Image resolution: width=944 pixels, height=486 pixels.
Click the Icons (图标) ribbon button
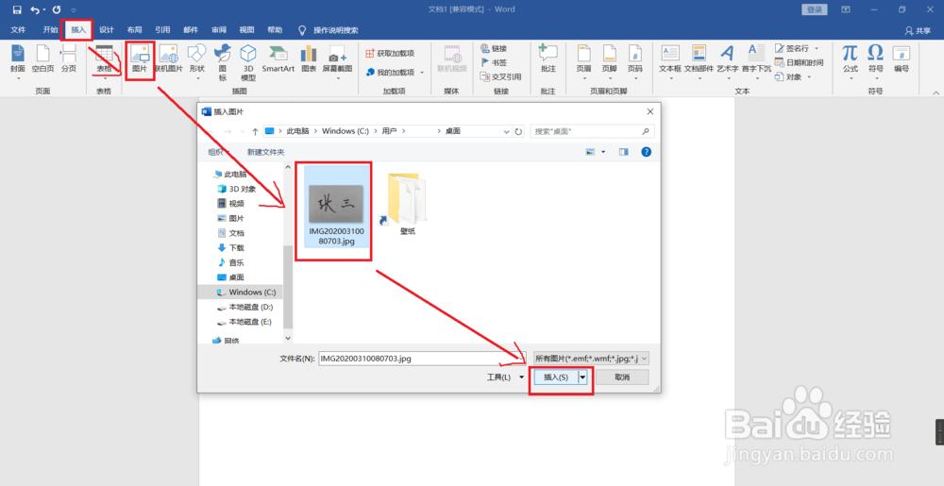coord(223,62)
